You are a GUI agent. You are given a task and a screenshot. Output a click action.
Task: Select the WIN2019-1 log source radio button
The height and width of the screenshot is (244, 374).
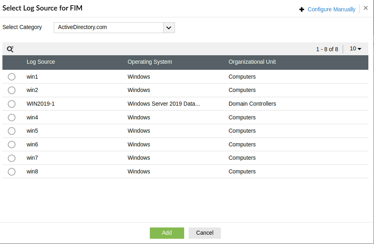(x=12, y=104)
